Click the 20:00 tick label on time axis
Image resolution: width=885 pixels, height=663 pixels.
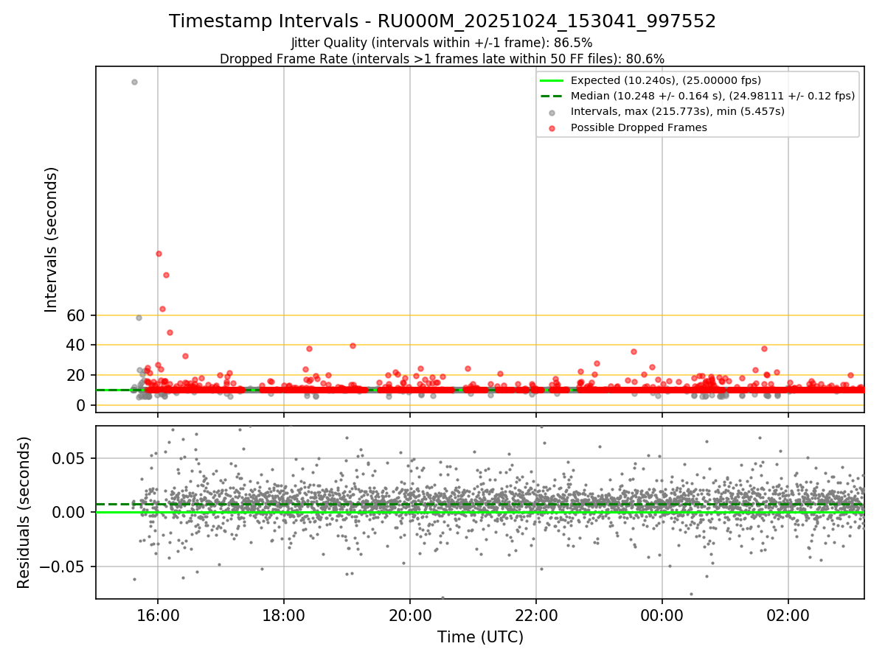tap(410, 615)
